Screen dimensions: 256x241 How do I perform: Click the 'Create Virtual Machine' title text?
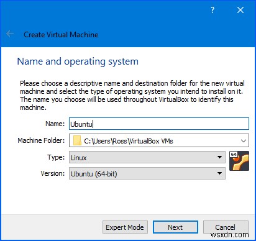[61, 35]
